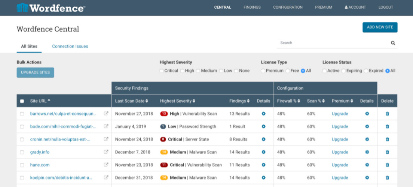
Task: Open the Findings nav item
Action: (252, 7)
